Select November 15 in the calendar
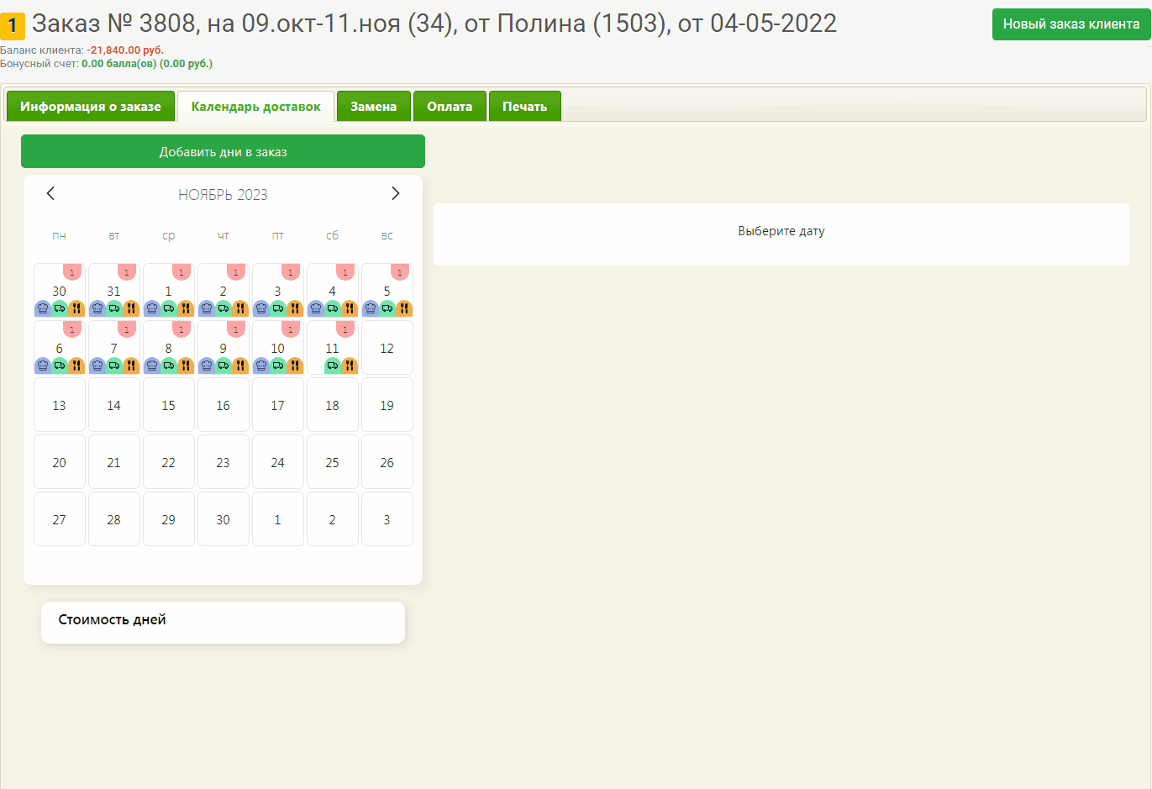The width and height of the screenshot is (1152, 789). pyautogui.click(x=168, y=406)
